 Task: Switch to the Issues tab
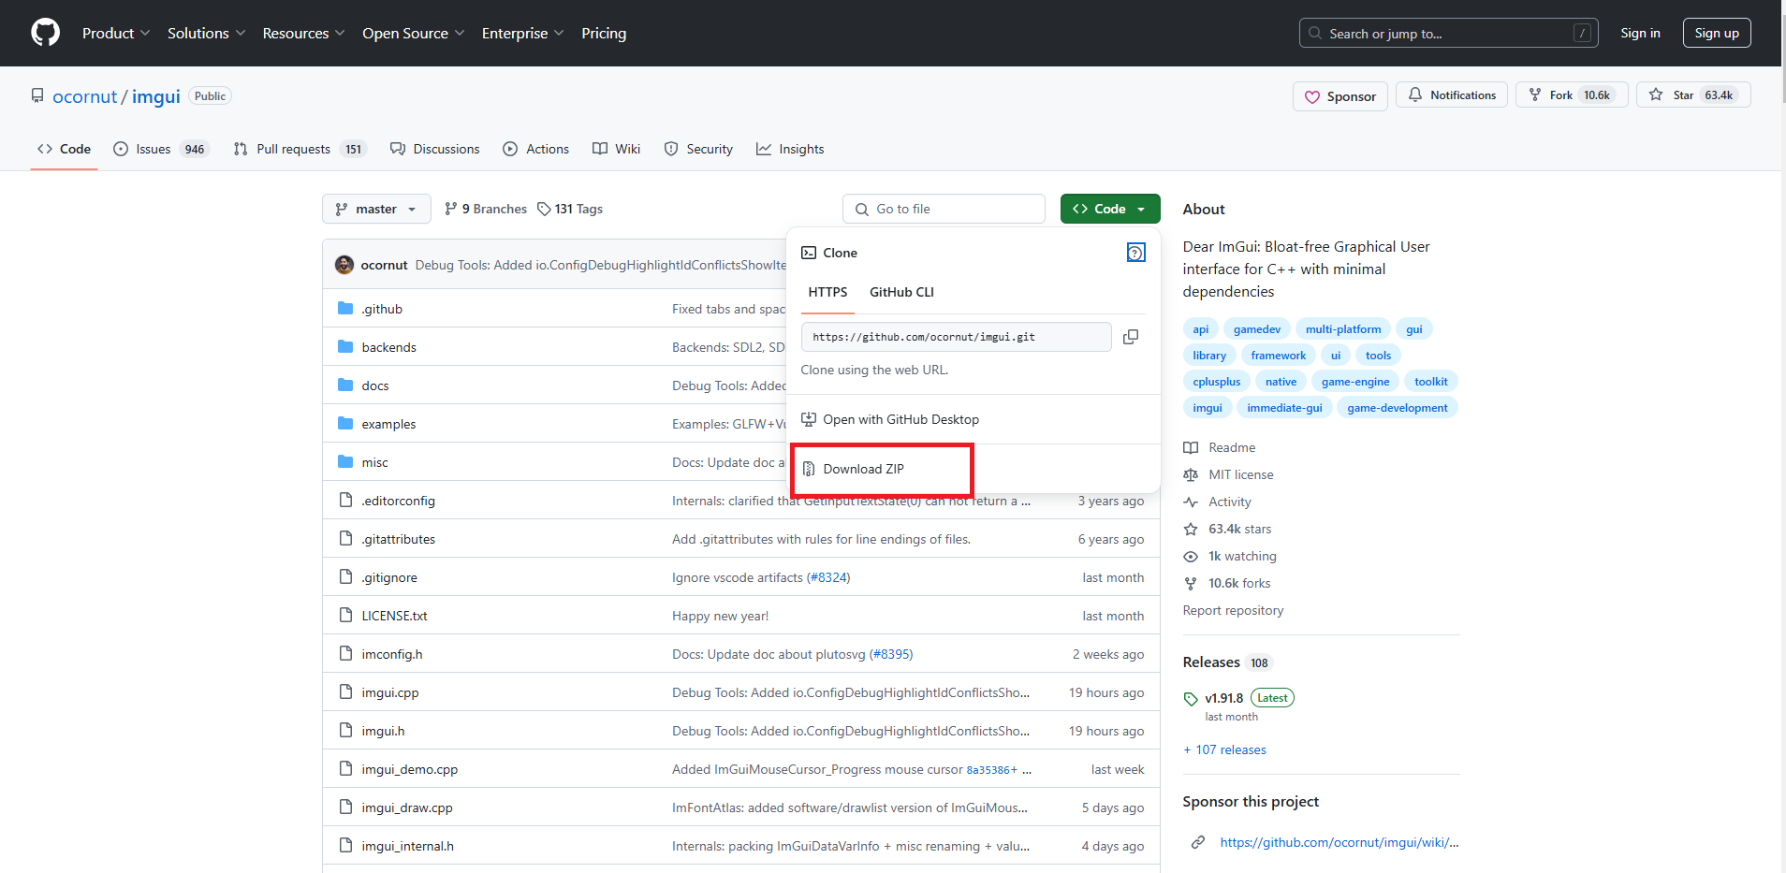point(161,149)
